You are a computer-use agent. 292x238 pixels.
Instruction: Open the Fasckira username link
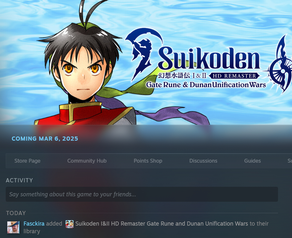[34, 224]
